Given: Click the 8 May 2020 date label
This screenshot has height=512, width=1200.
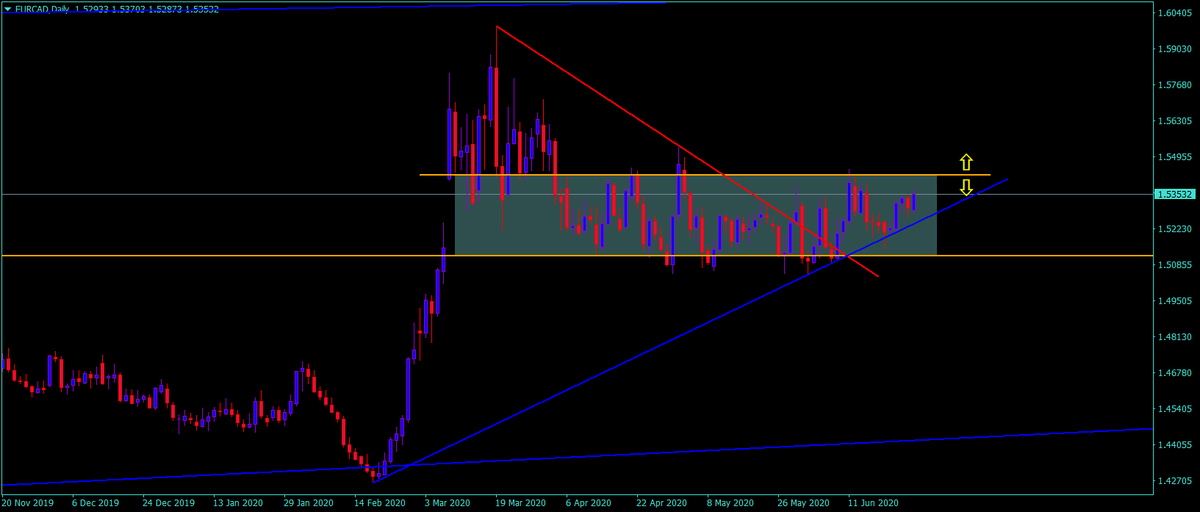Looking at the screenshot, I should 730,503.
